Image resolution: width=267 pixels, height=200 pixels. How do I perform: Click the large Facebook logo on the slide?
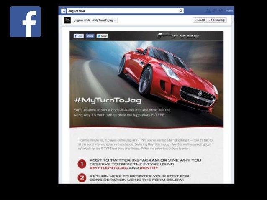tap(25, 22)
